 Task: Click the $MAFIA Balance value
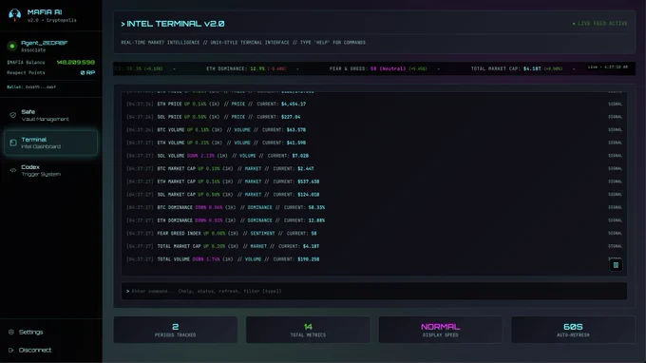click(76, 62)
